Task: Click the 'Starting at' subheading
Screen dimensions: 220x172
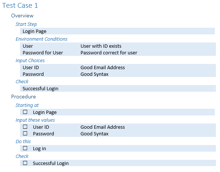Action: click(x=27, y=105)
